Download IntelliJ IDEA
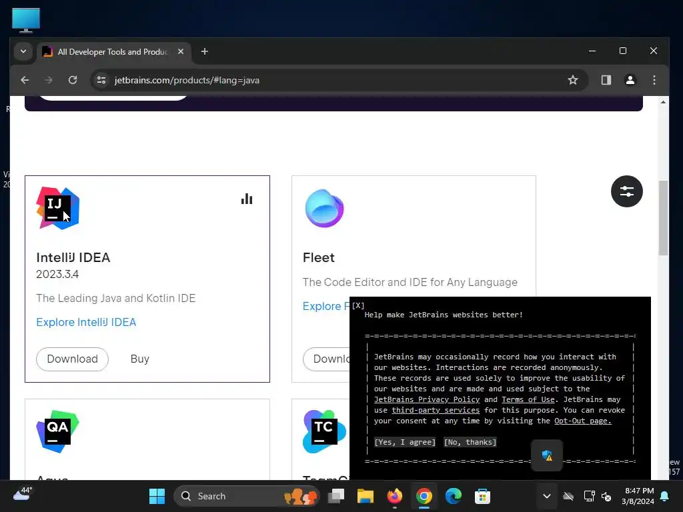This screenshot has height=512, width=683. (72, 359)
